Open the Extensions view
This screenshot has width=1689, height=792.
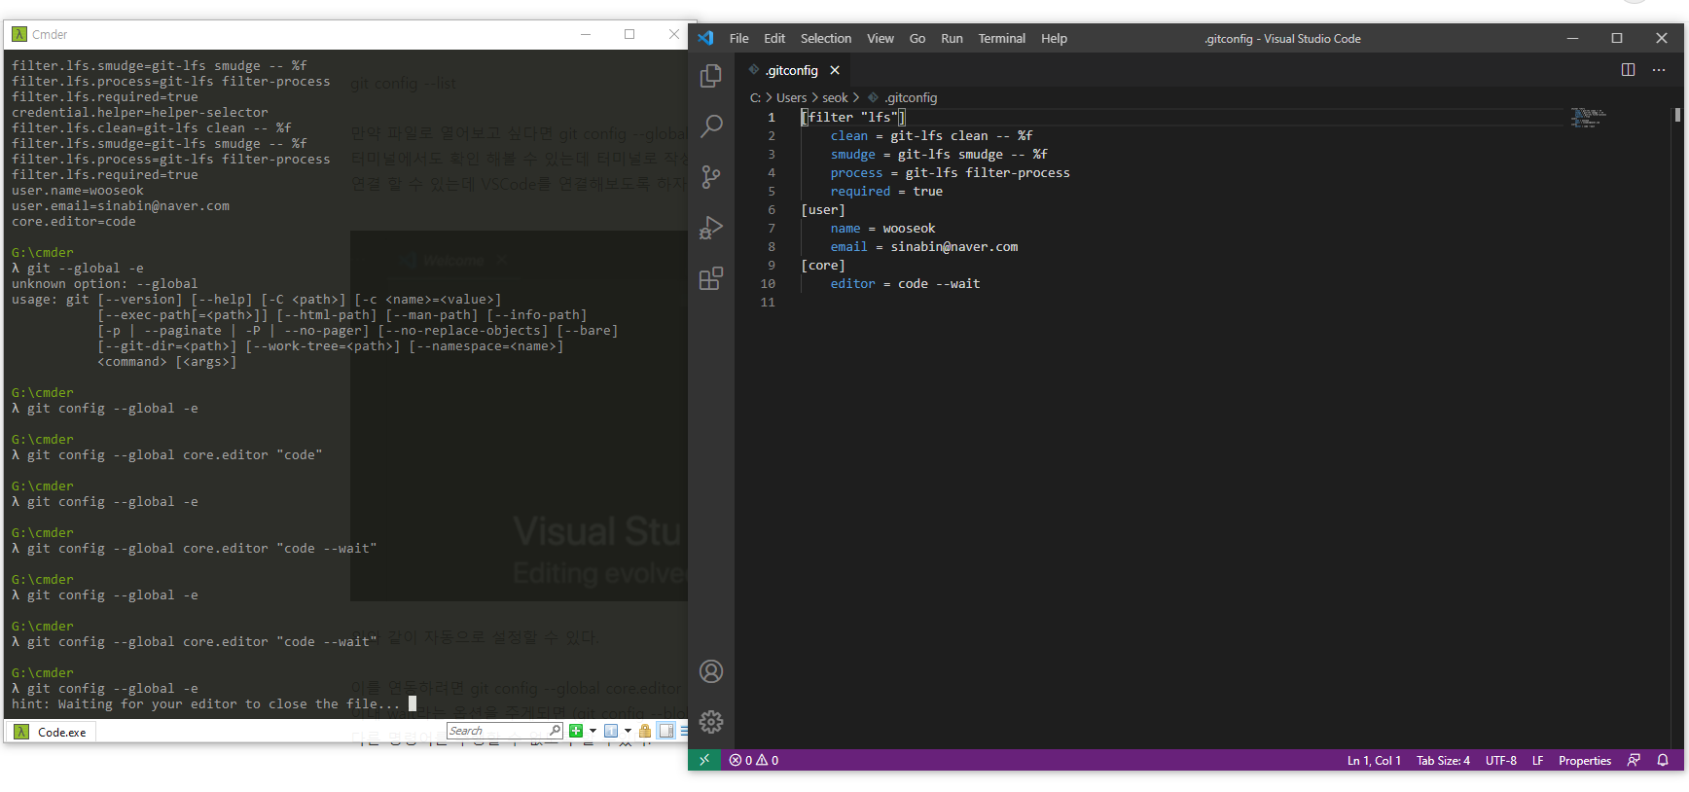point(711,279)
